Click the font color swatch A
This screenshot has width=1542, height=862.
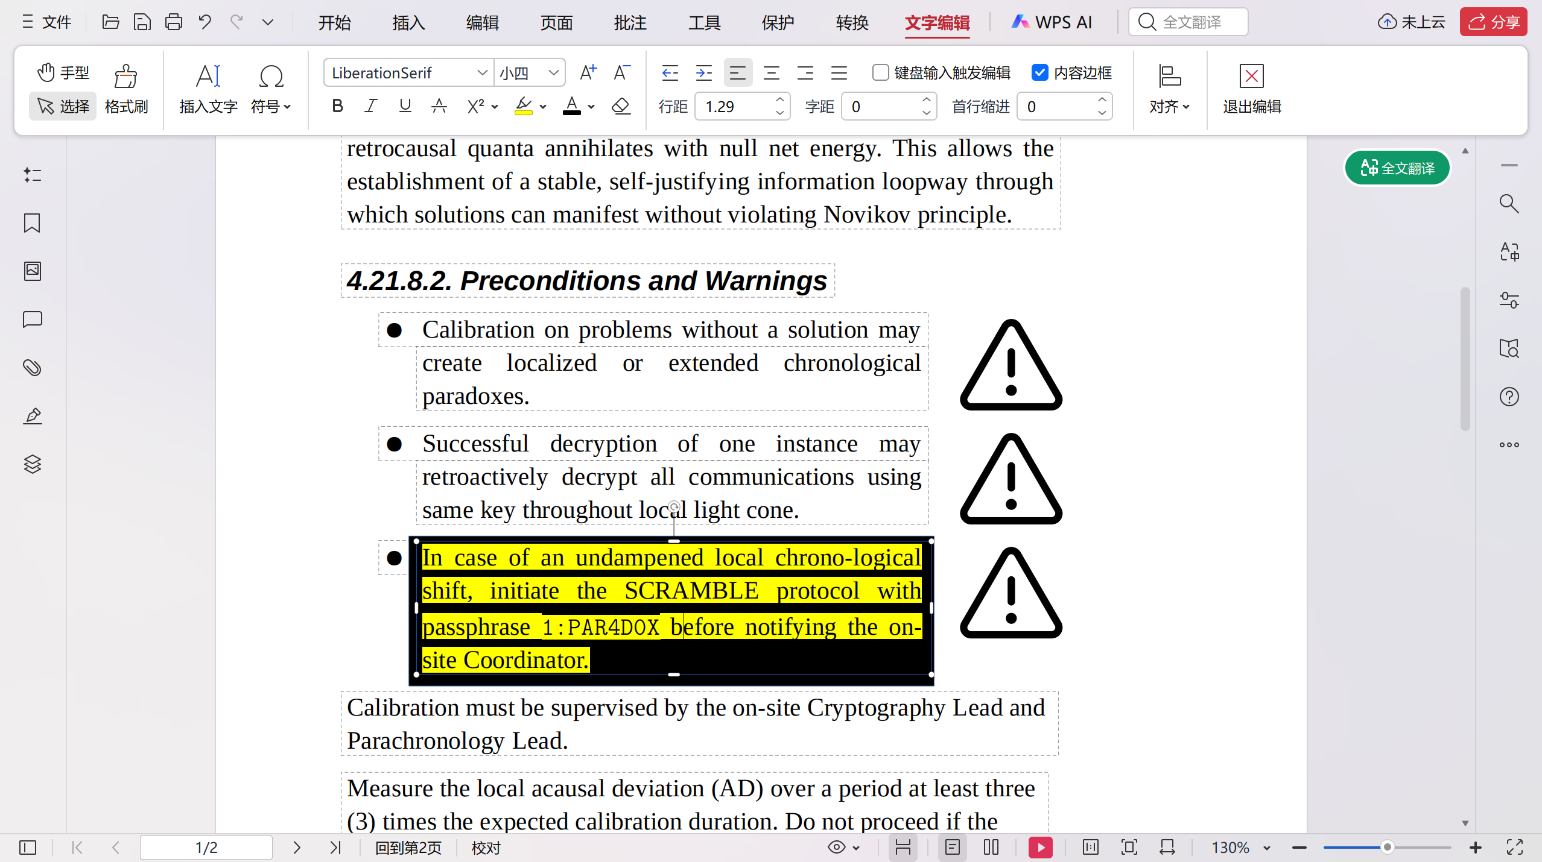click(571, 107)
